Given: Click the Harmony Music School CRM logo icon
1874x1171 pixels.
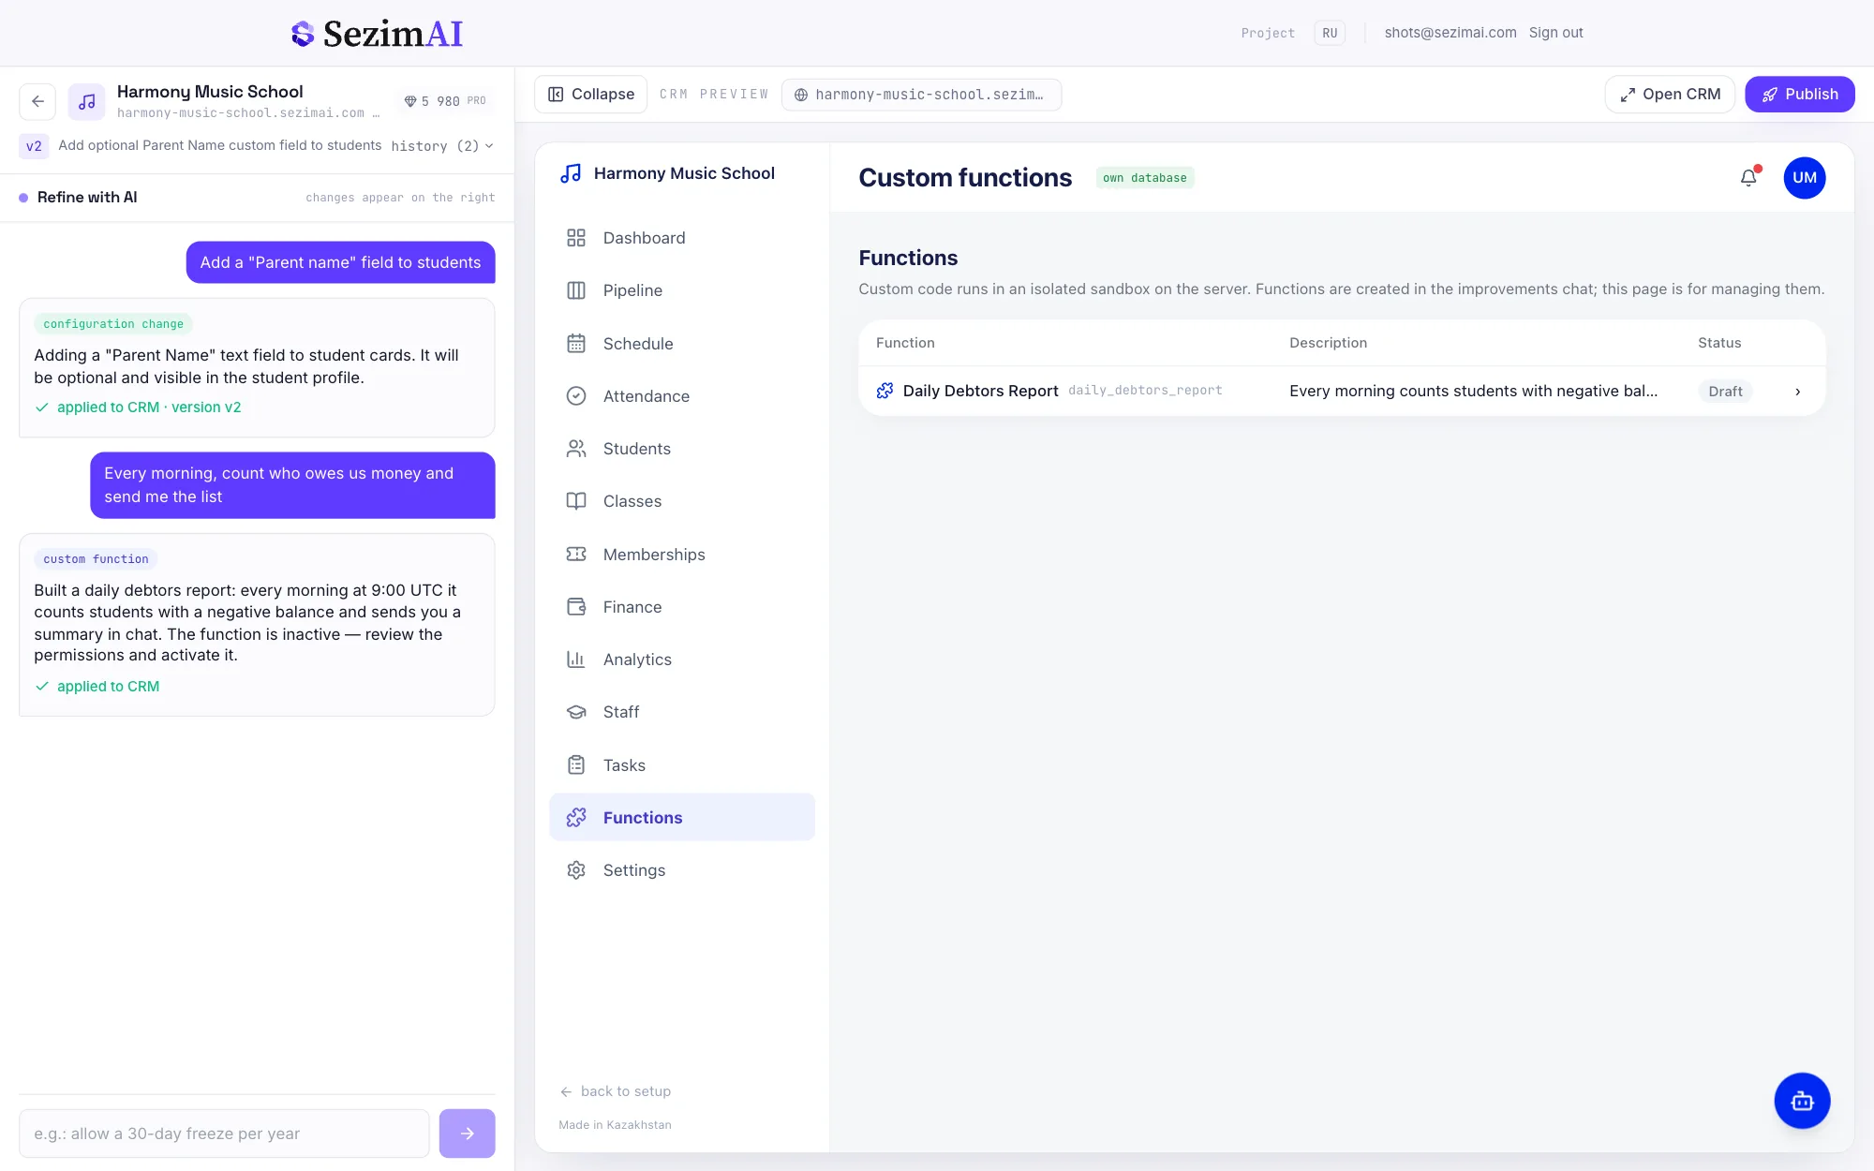Looking at the screenshot, I should point(571,173).
